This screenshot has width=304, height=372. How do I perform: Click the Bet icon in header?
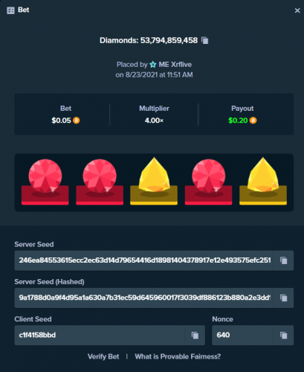point(10,10)
